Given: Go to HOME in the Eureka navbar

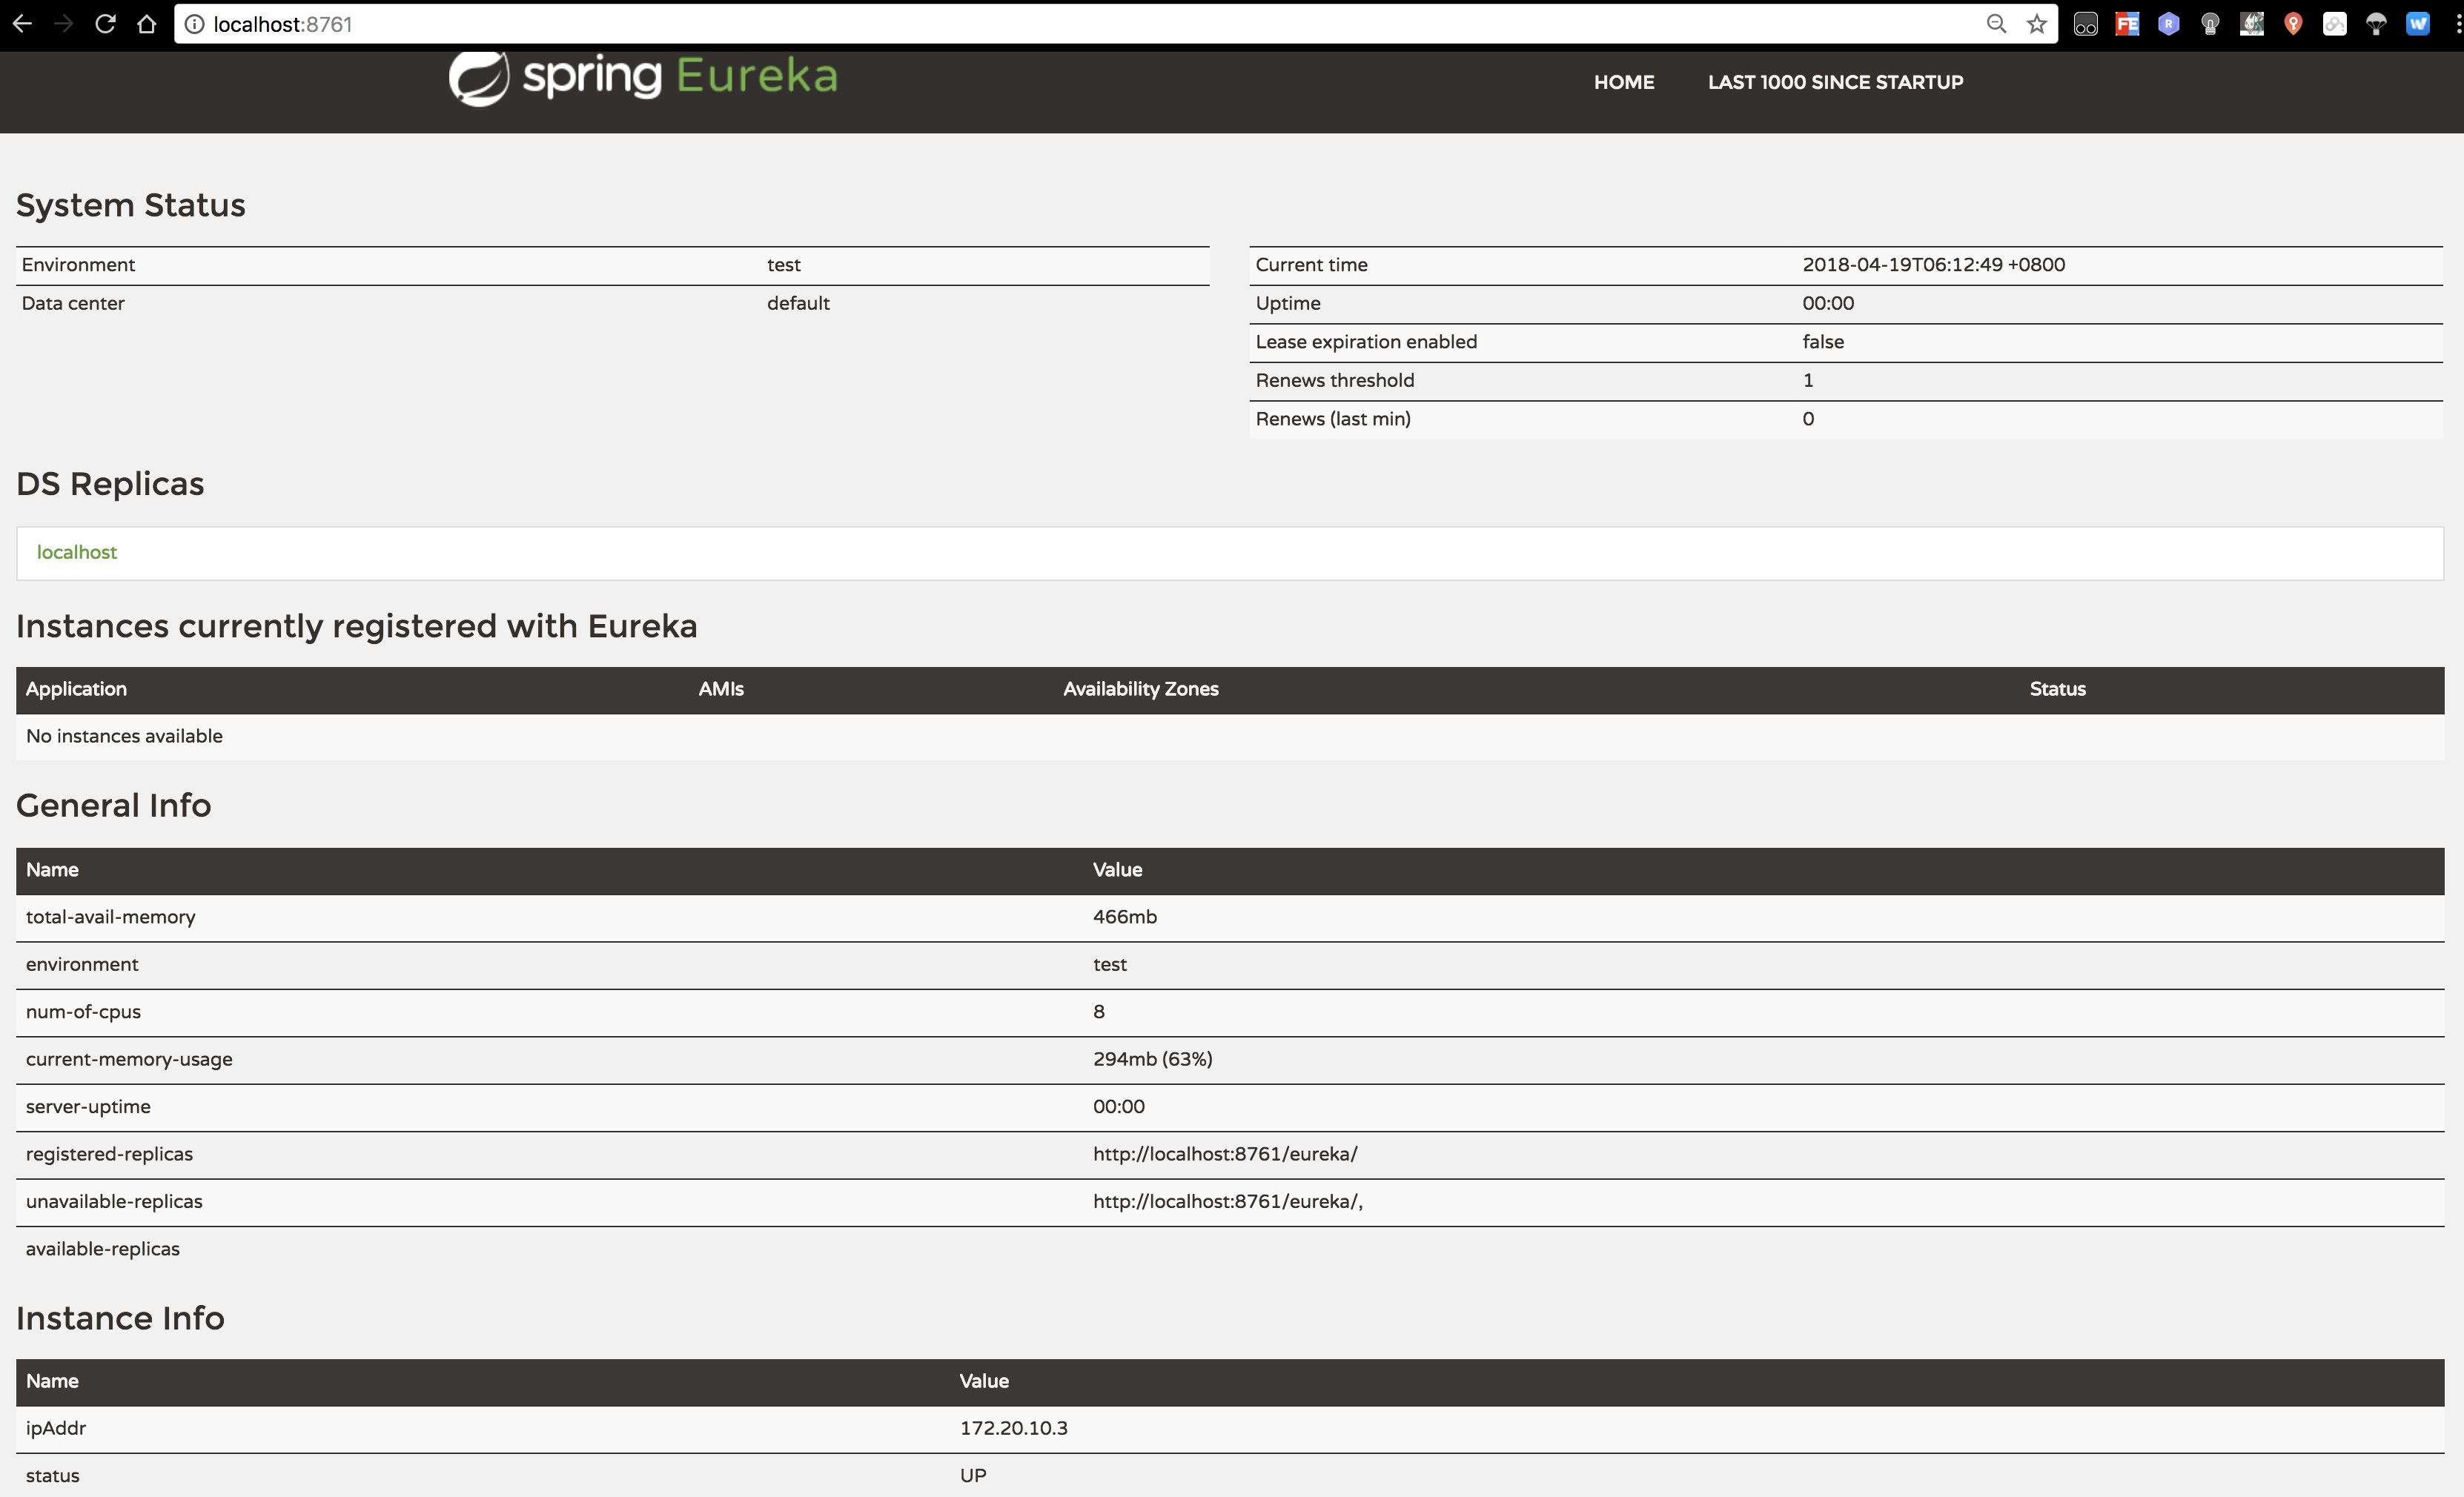Looking at the screenshot, I should [x=1624, y=82].
